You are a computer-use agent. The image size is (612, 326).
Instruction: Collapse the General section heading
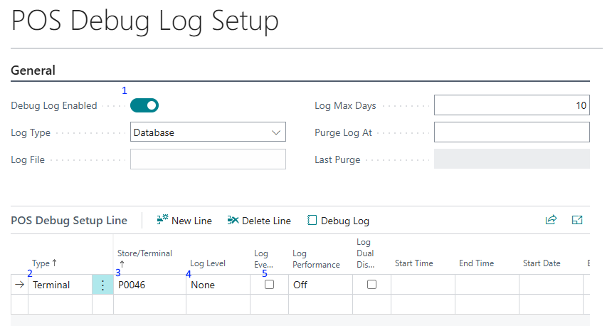(33, 70)
